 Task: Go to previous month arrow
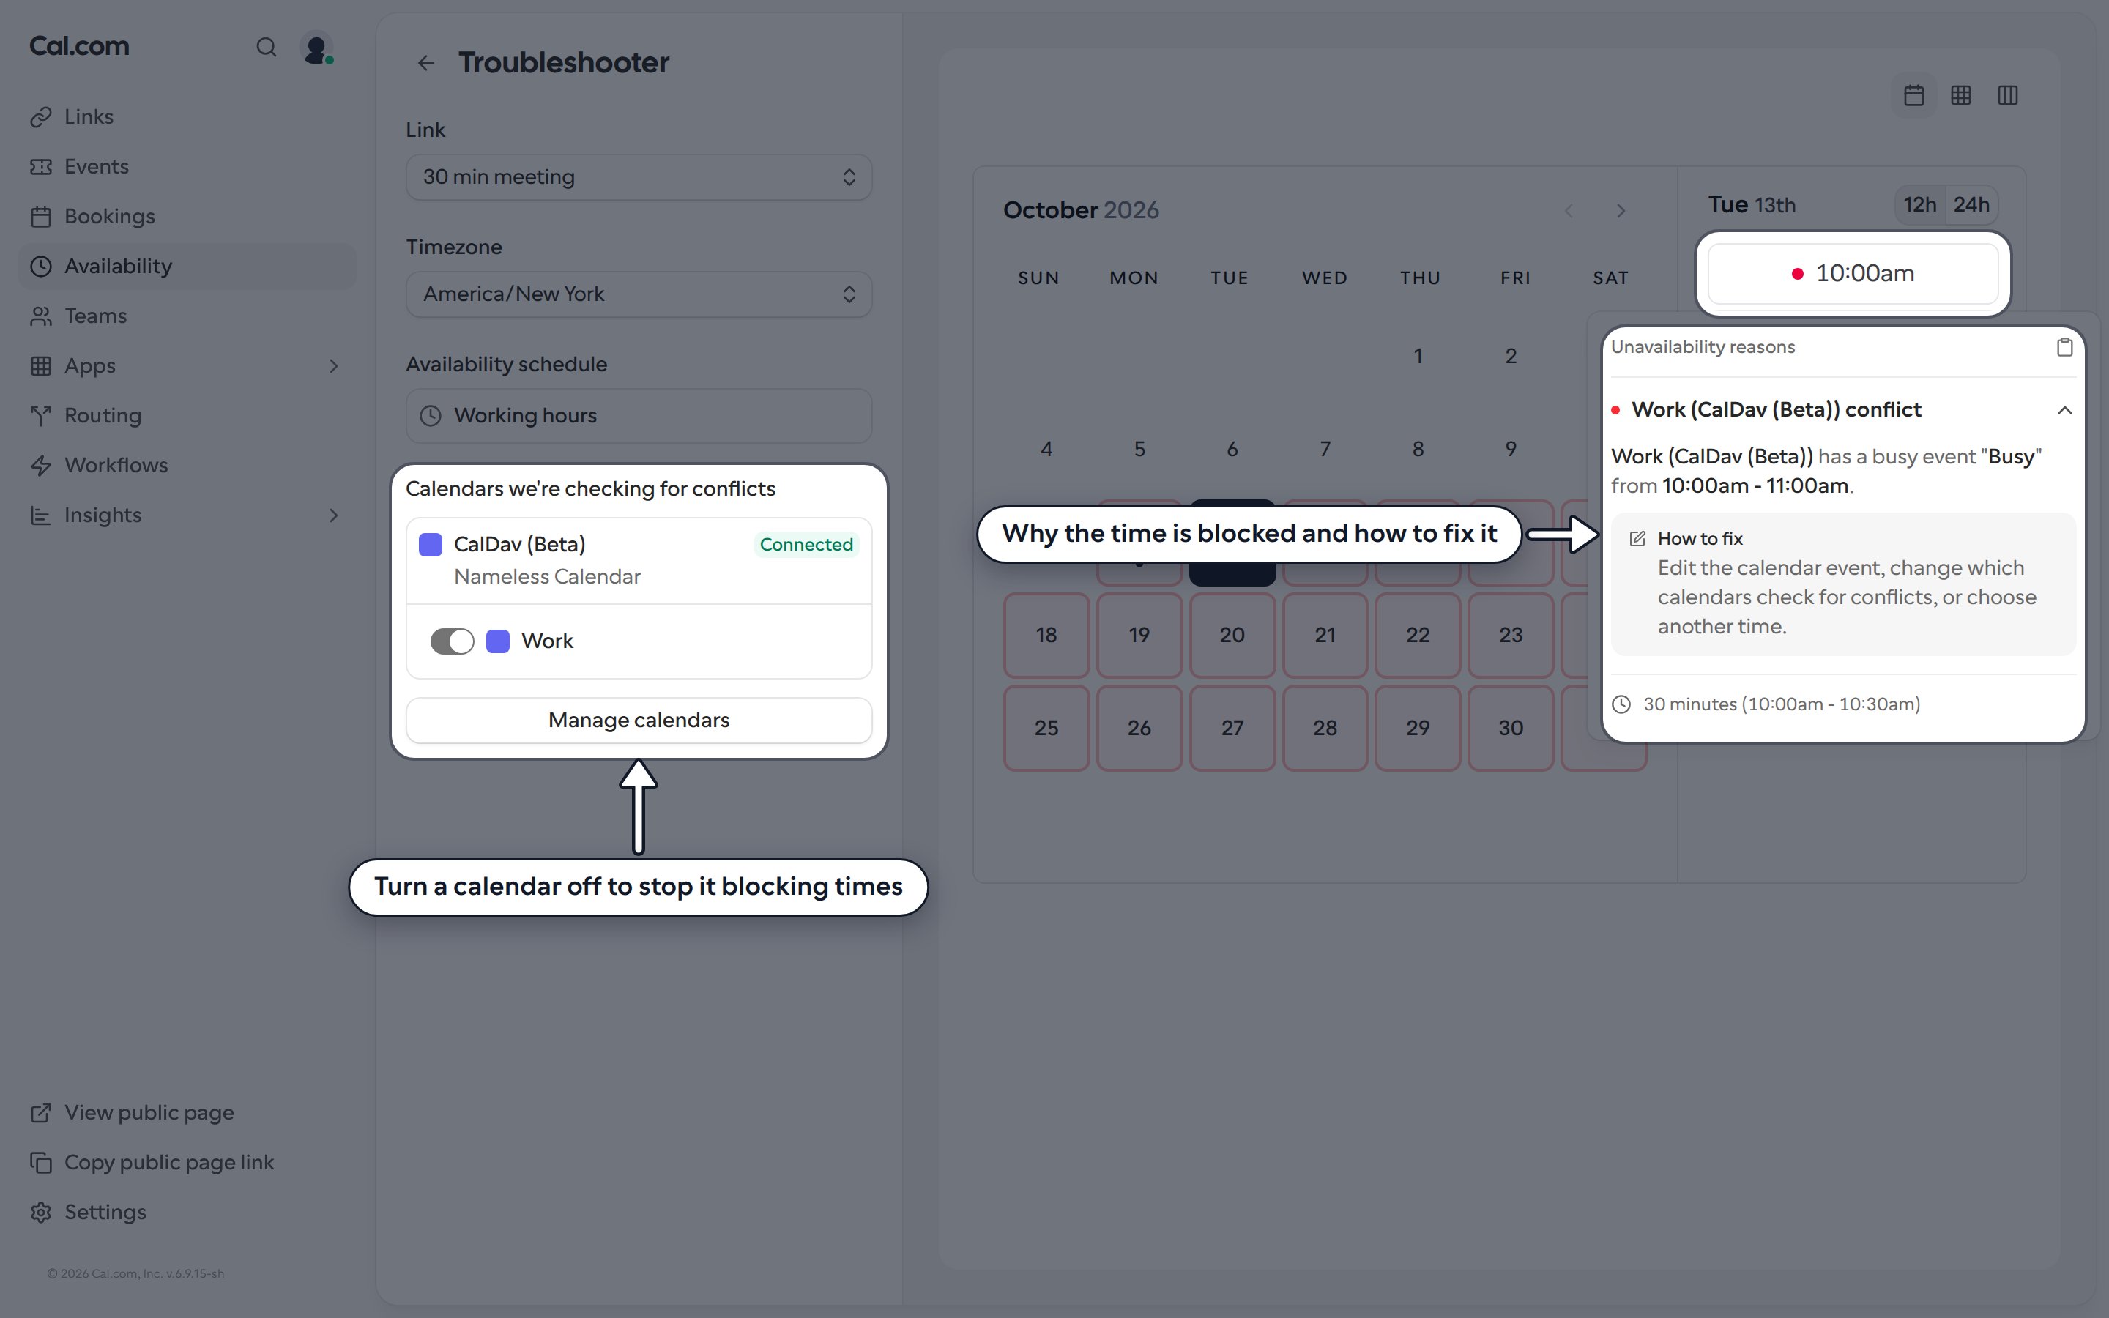click(x=1569, y=211)
